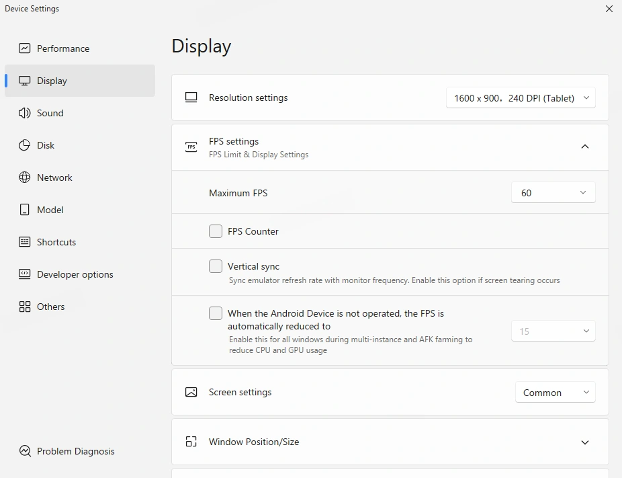Click the multi-instance AFK farming description text
Screen dimensions: 622x478
351,345
